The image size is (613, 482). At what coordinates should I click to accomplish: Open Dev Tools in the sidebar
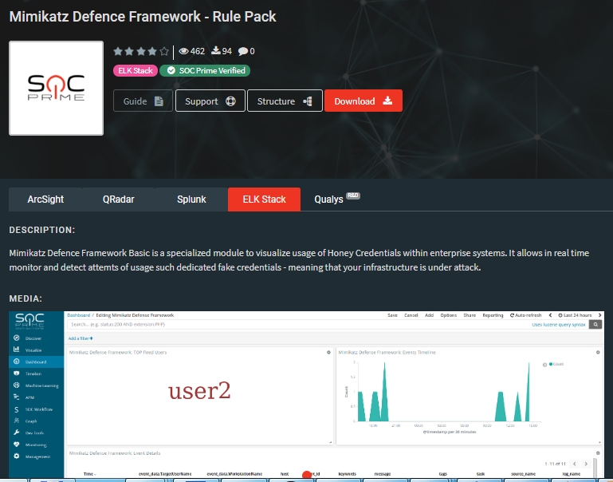36,433
